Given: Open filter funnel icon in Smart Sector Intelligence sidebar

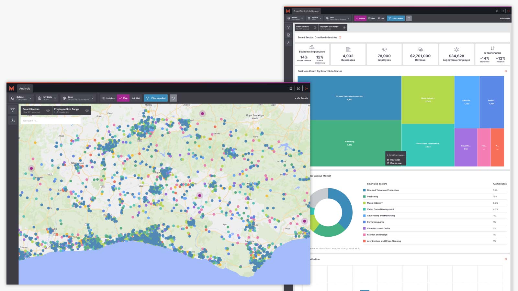Looking at the screenshot, I should pyautogui.click(x=288, y=27).
